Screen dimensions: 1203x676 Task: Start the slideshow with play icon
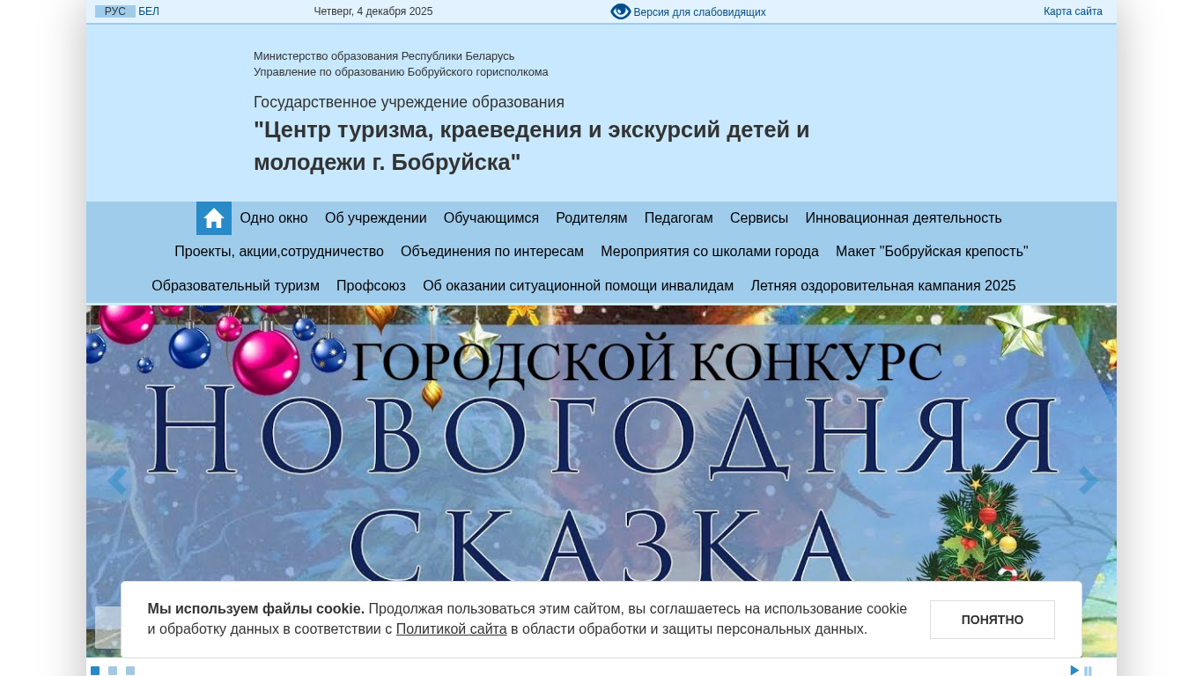point(1074,671)
